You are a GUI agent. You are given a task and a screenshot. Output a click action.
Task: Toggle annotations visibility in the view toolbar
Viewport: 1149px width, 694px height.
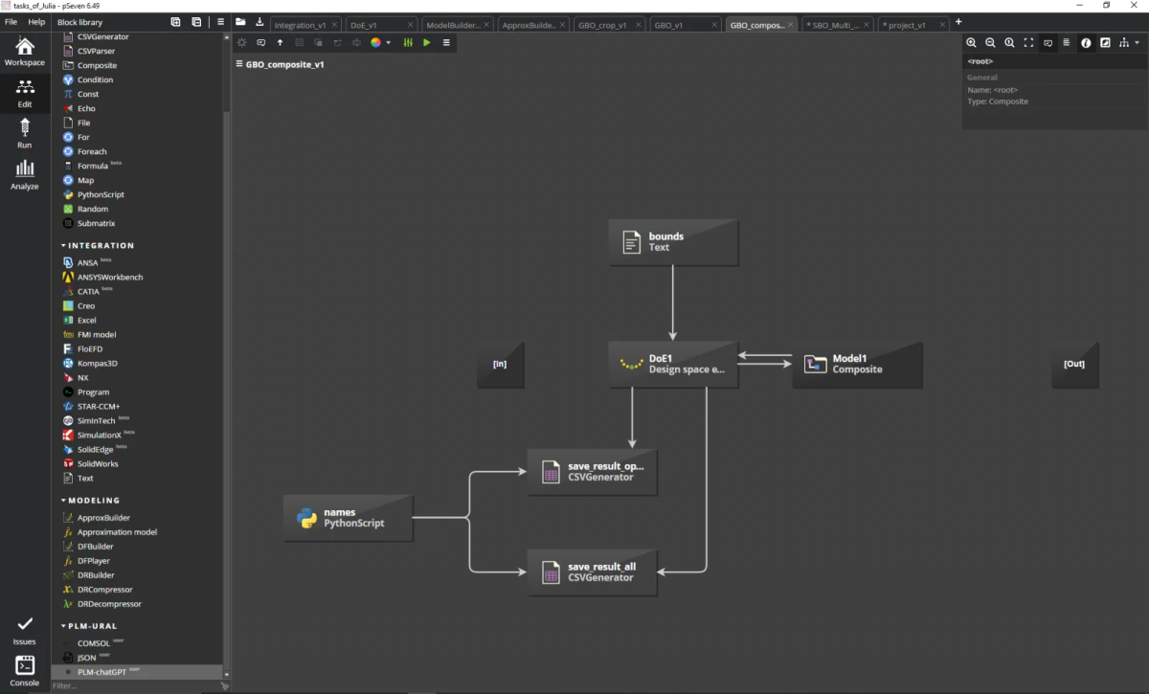[x=1048, y=42]
